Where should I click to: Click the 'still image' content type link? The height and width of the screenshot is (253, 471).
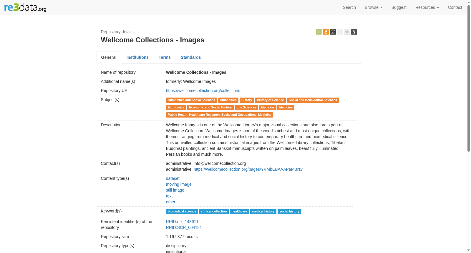[x=175, y=190]
